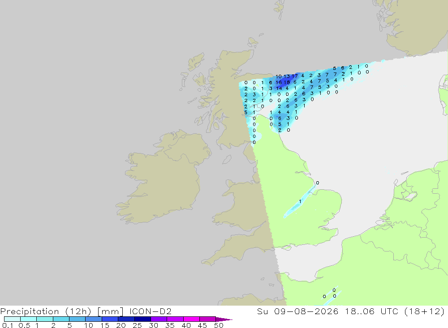Click the value 0 near the Wash

(x=318, y=183)
